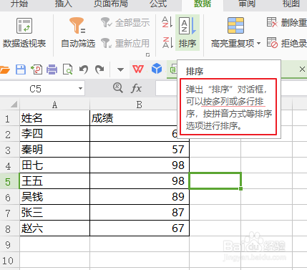Viewport: 307px width, 270px height.
Task: Sort descending with the Z-A icon
Action: pos(167,42)
